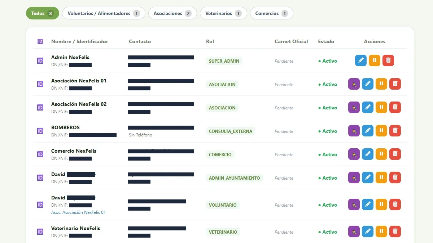433x243 pixels.
Task: Click the ID icon beside Veterinario NexFelis
Action: click(40, 231)
